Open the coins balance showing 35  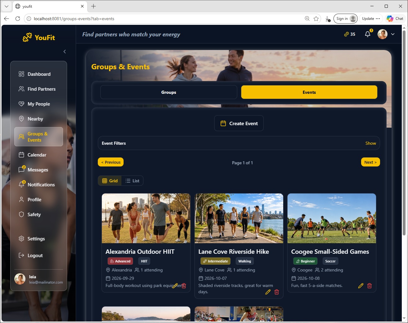point(350,34)
